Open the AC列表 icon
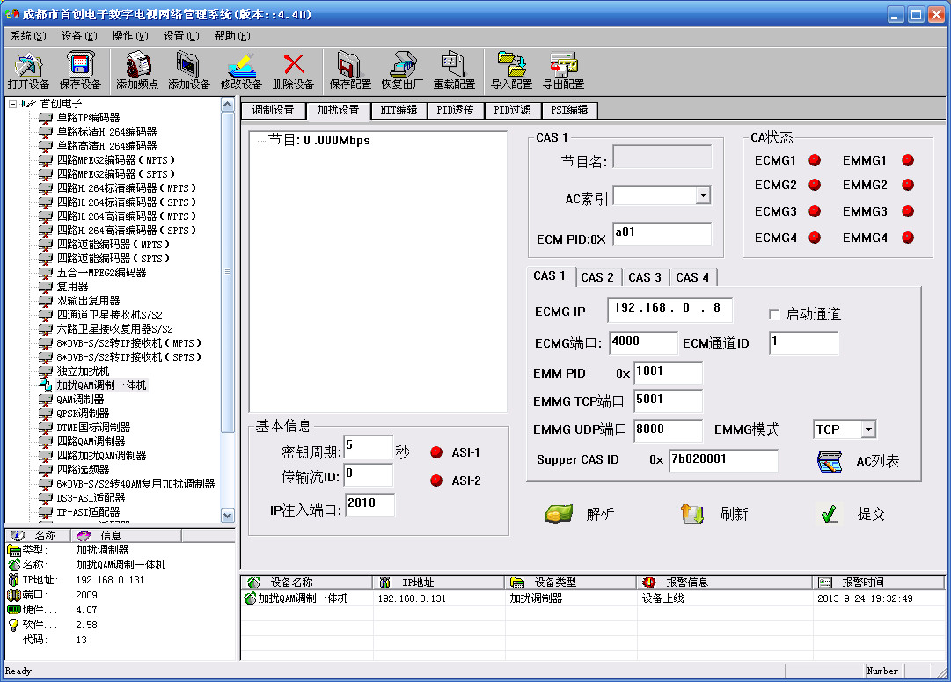Screen dimensions: 951x682 coord(829,461)
